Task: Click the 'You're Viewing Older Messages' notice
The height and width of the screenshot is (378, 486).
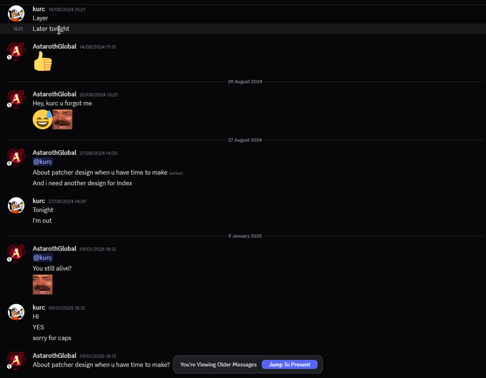Action: click(218, 364)
